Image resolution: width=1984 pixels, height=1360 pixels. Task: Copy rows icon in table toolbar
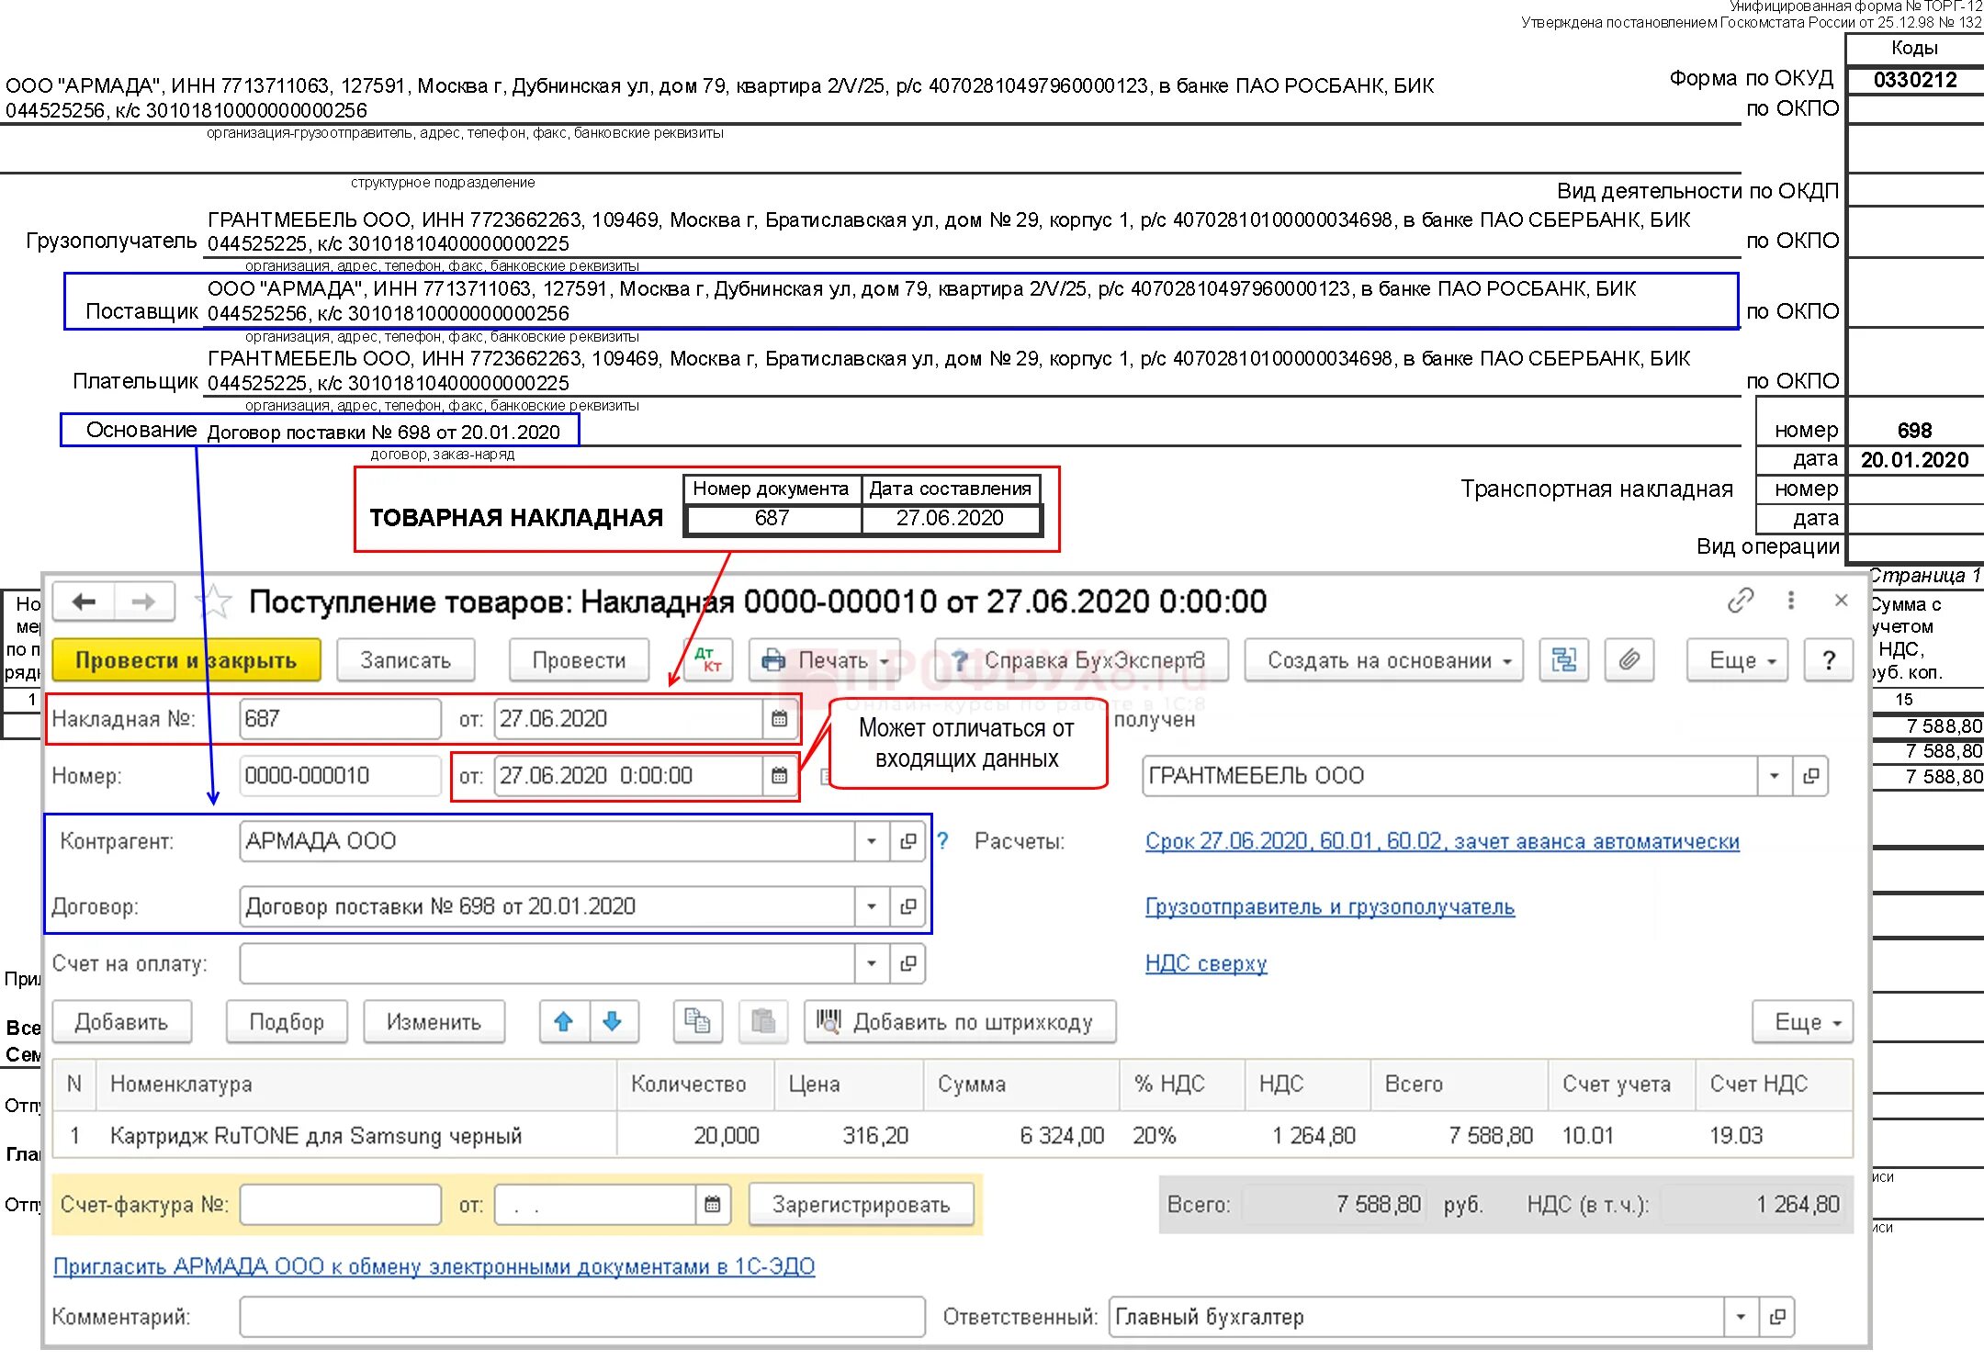point(697,1022)
